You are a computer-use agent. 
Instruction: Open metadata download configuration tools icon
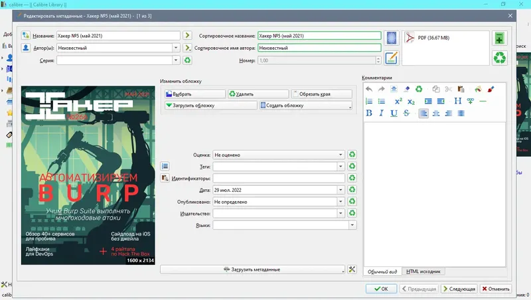(x=352, y=269)
